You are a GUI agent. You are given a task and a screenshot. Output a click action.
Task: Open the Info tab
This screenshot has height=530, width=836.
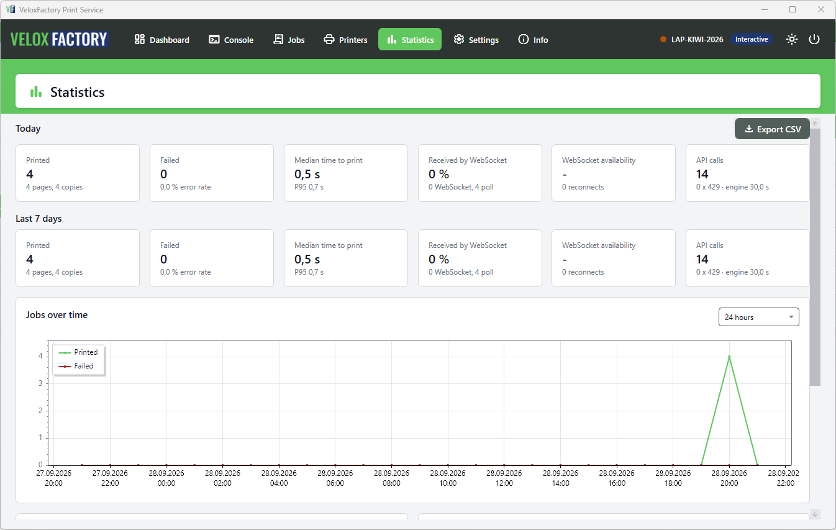click(x=534, y=39)
